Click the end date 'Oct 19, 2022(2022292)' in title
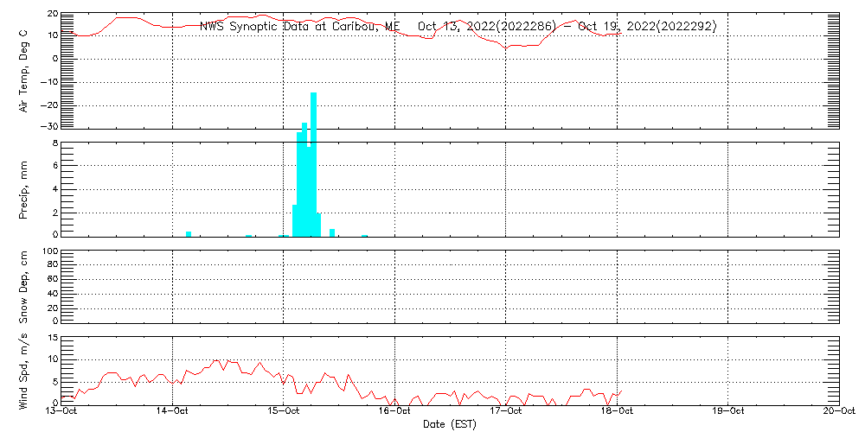 (647, 26)
